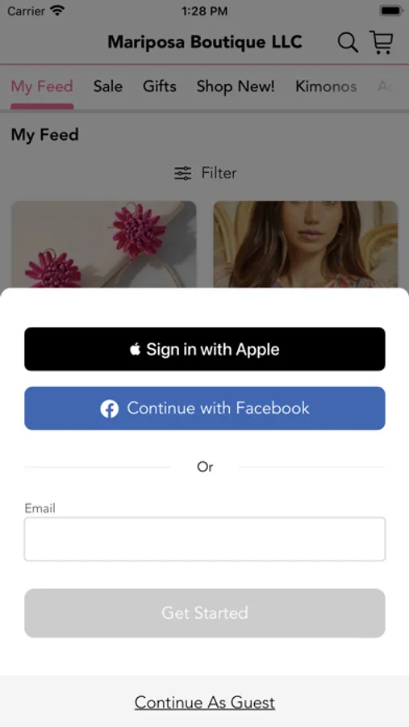Open the pink flower earrings product thumbnail
409x727 pixels.
click(x=104, y=244)
